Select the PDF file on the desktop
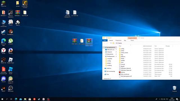 (3, 70)
